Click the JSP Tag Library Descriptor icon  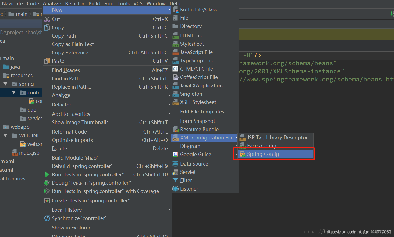[x=243, y=138]
